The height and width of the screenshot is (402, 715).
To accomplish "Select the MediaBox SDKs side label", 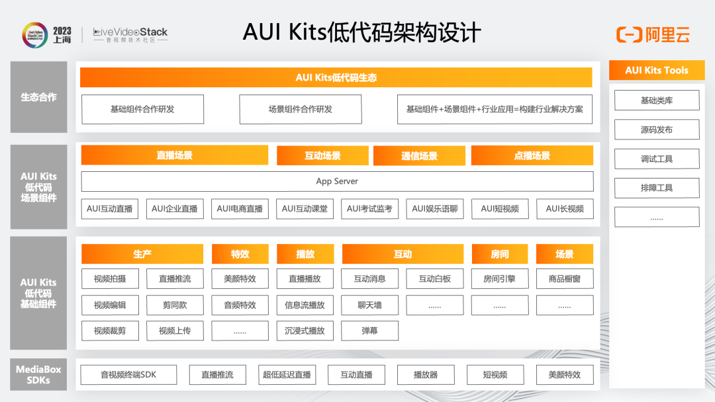I will coord(39,375).
